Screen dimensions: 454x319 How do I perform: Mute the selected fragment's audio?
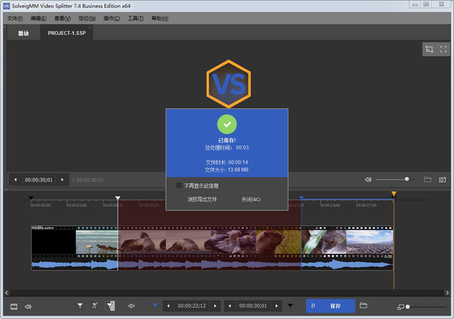[131, 306]
